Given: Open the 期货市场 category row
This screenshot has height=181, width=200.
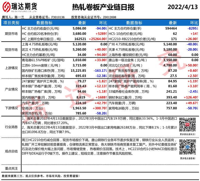Looking at the screenshot, I should coord(11,34).
